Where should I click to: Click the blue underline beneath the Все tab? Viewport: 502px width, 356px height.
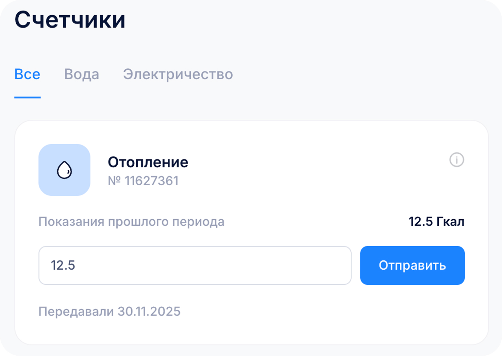(27, 98)
